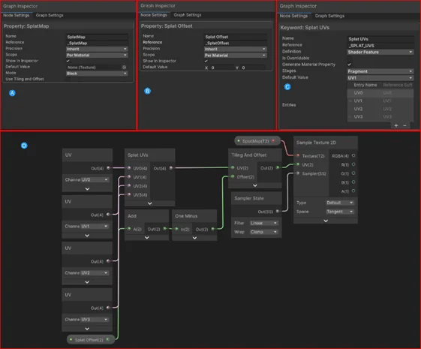Viewport: 421px width, 349px height.
Task: Click the Splat UVs keyword Name field
Action: (x=380, y=39)
